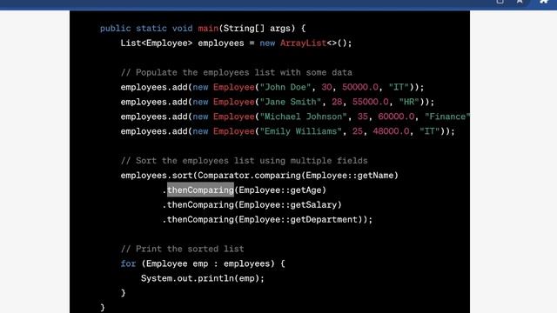
Task: Click the 'ArrayList' class name
Action: coord(303,43)
